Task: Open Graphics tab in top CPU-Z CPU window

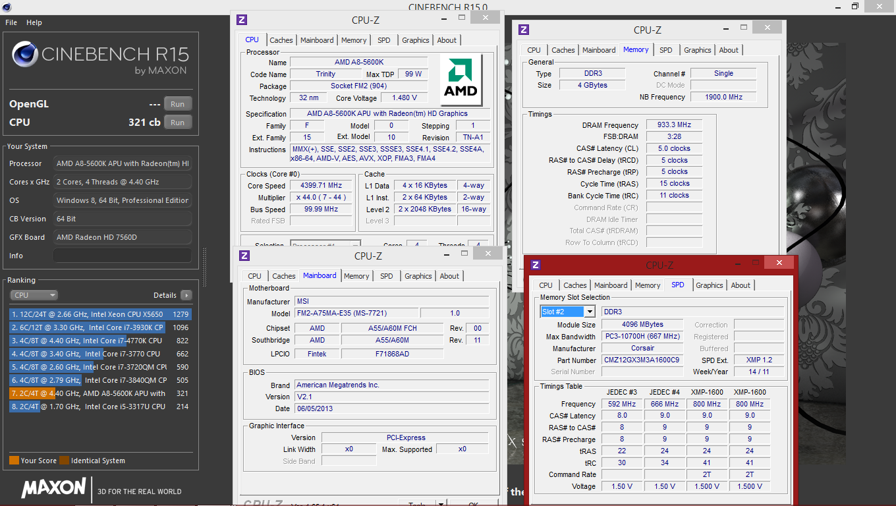Action: point(416,40)
